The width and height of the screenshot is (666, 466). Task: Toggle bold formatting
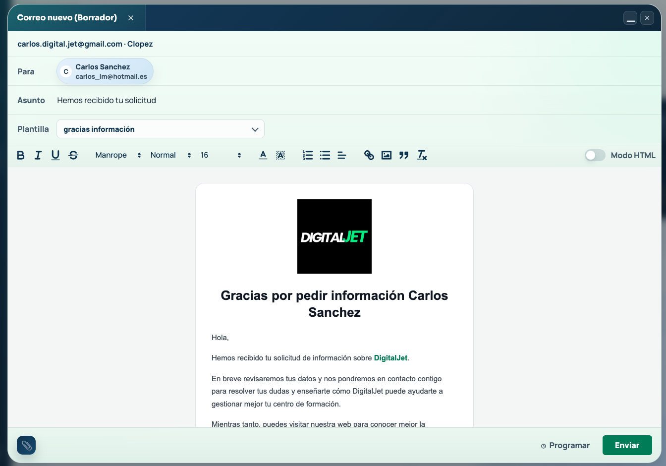click(21, 155)
